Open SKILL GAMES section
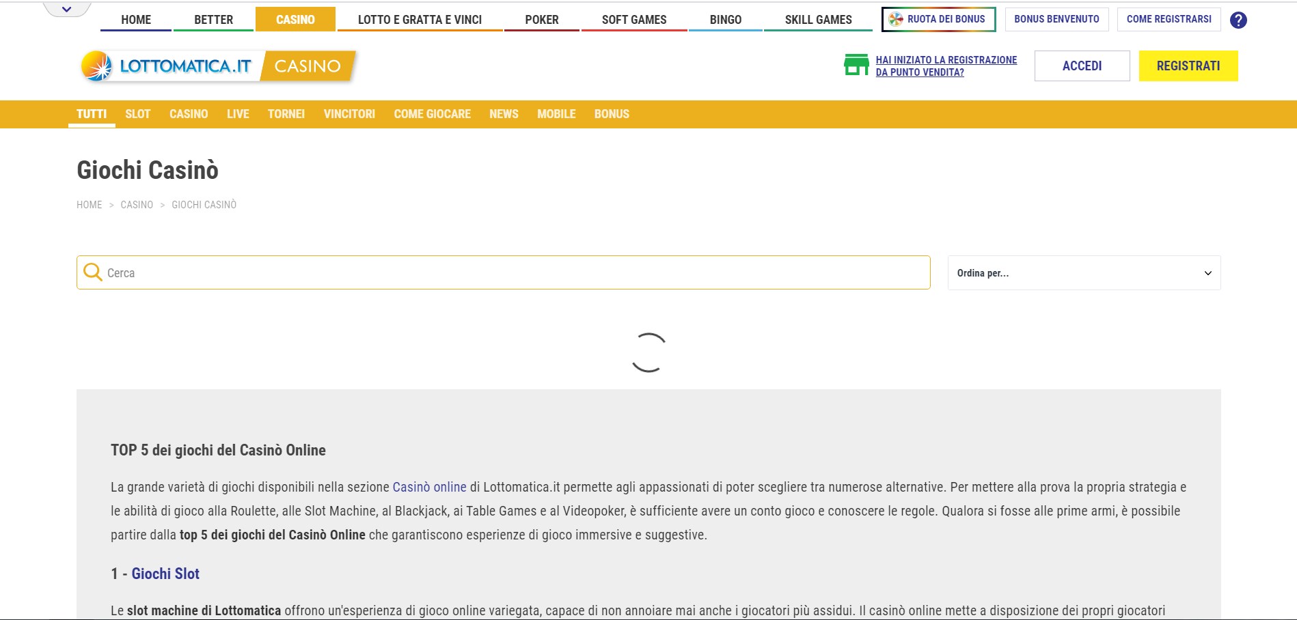This screenshot has height=620, width=1297. (818, 20)
